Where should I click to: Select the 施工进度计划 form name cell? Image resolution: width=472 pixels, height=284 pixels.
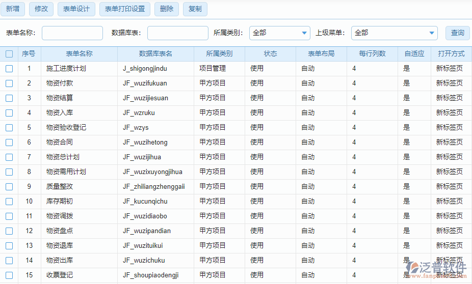pyautogui.click(x=79, y=69)
